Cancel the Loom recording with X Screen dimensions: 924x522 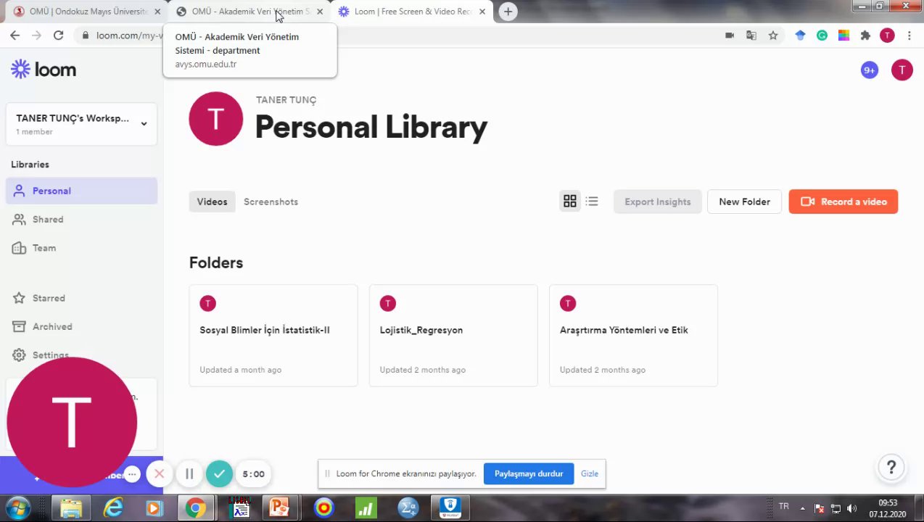pos(159,473)
